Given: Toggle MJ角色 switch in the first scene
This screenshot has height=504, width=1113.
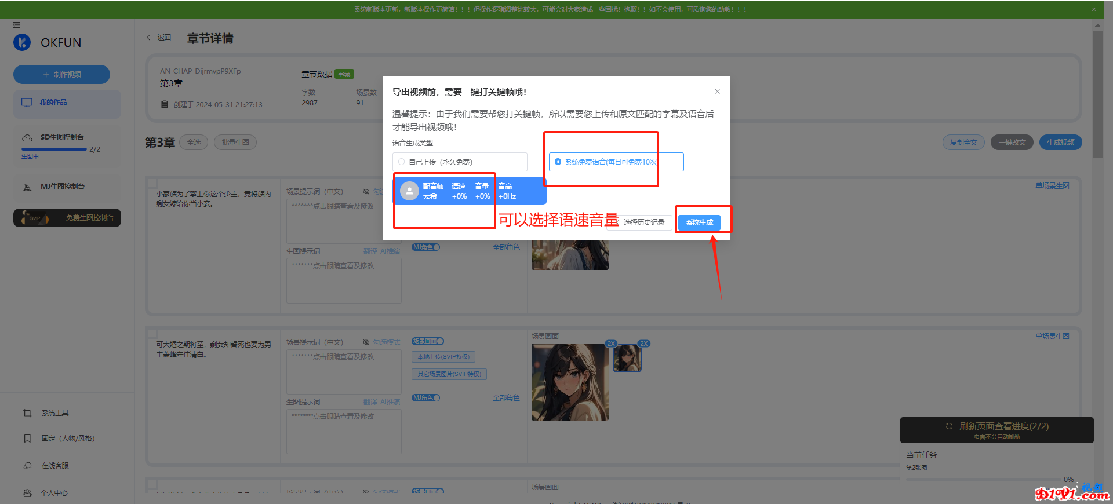Looking at the screenshot, I should point(426,247).
